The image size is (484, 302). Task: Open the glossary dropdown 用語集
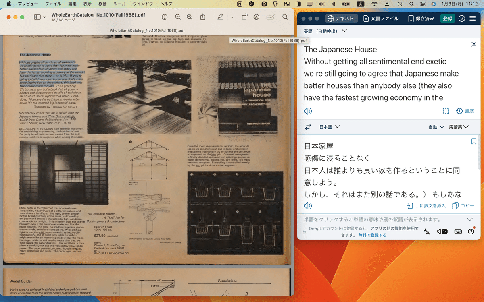459,127
